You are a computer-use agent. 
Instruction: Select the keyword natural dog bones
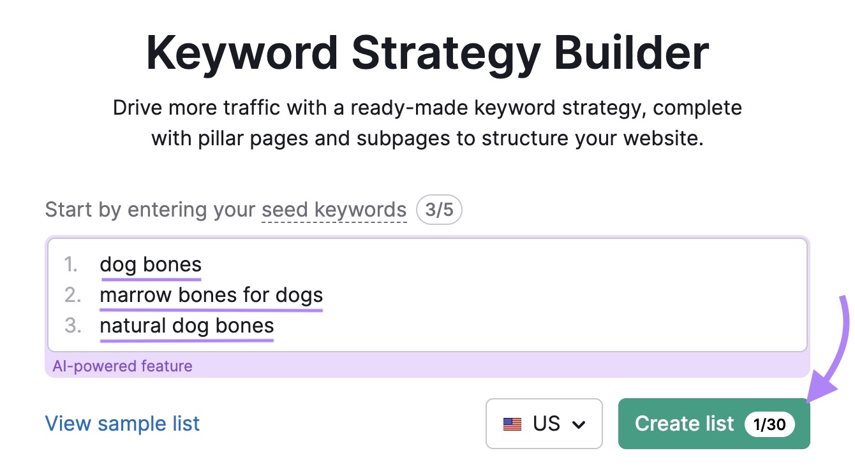pyautogui.click(x=186, y=325)
